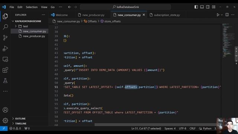Screen dimensions: 238x134
Task: Open the Extensions view
Action: point(5,70)
